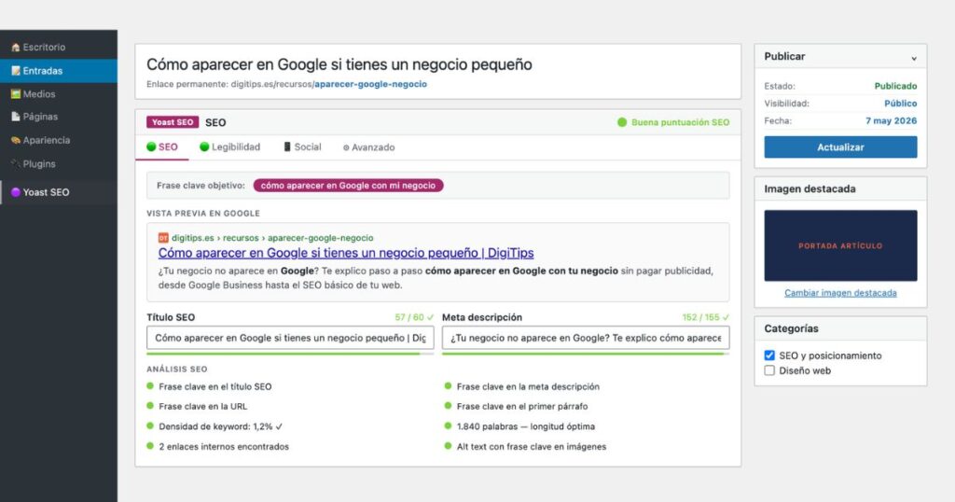Click the DT favicon in Google preview
The width and height of the screenshot is (955, 502).
coord(163,238)
